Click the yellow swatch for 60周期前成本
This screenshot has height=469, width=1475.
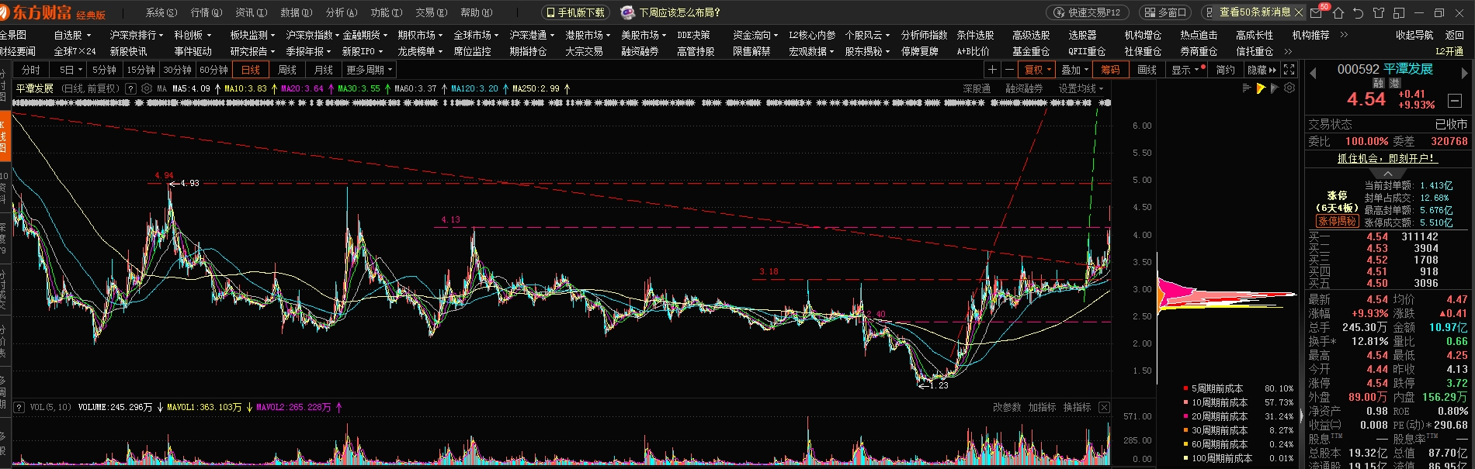1185,444
